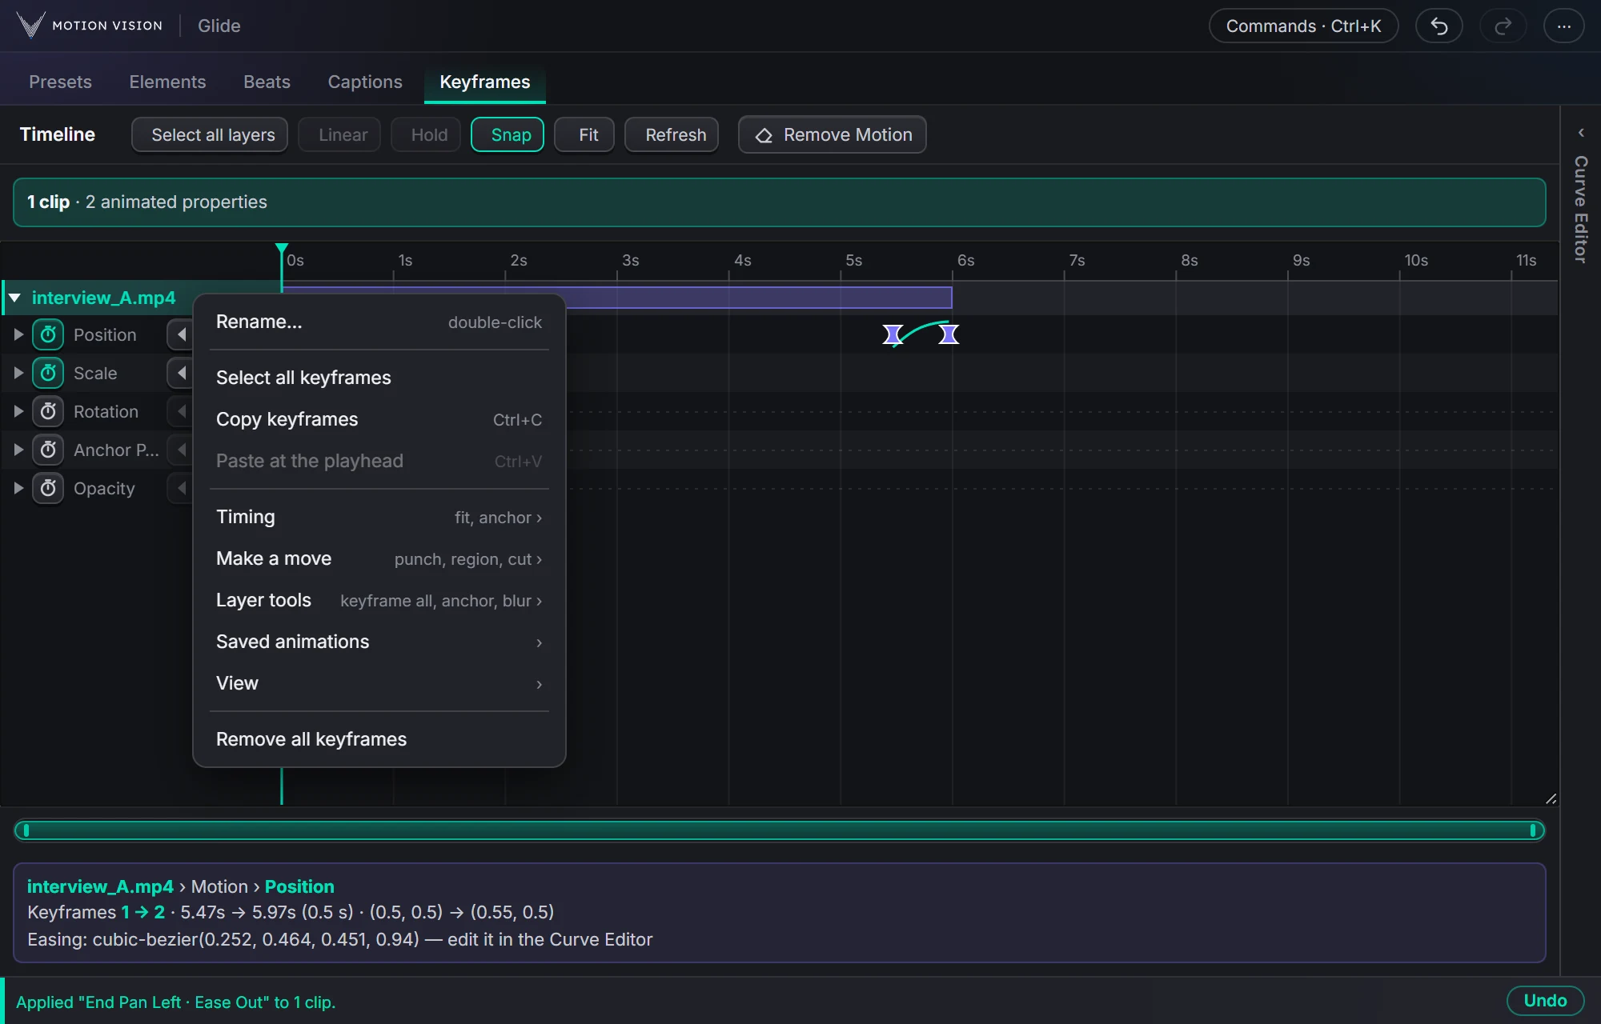
Task: Click the 6s mark on time ruler
Action: click(x=965, y=261)
